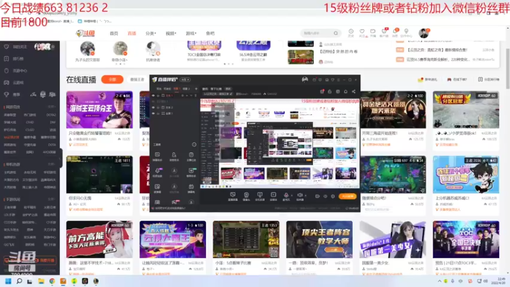Open 我的关注 in the sidebar
This screenshot has width=510, height=287.
tap(20, 47)
